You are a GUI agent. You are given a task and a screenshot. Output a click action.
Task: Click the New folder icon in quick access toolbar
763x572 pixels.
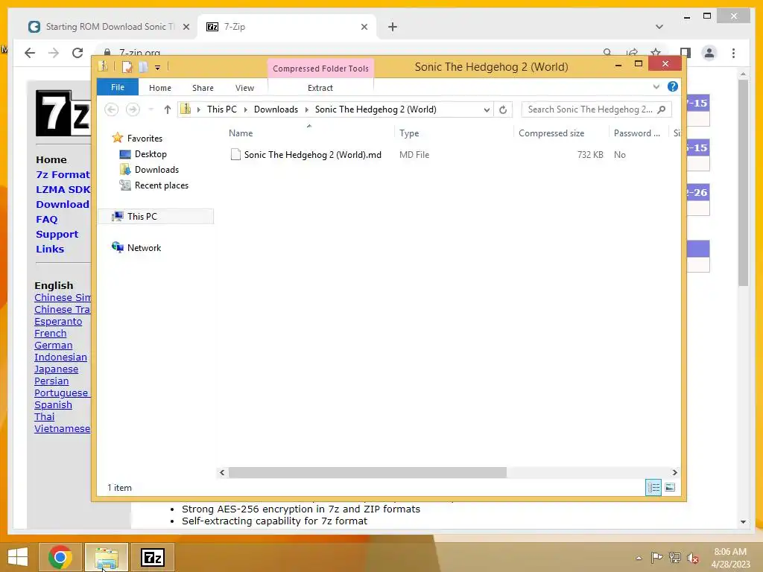143,66
